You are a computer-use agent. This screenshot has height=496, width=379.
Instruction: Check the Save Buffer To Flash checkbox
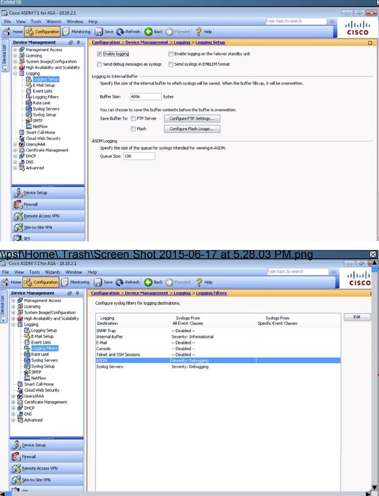[133, 129]
